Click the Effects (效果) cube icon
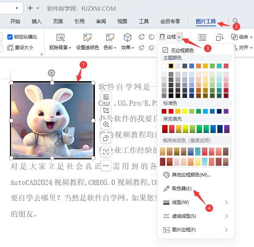The width and height of the screenshot is (254, 247). (127, 37)
